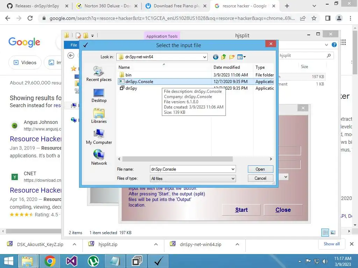Viewport: 358px width, 268px height.
Task: Sort files by Date modified column
Action: coord(227,67)
